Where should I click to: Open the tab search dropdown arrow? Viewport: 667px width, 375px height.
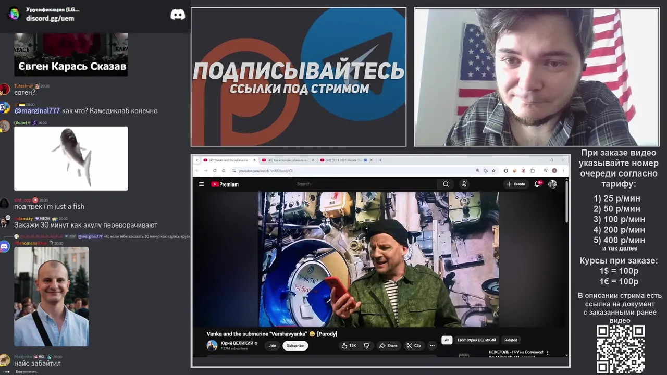pos(197,160)
